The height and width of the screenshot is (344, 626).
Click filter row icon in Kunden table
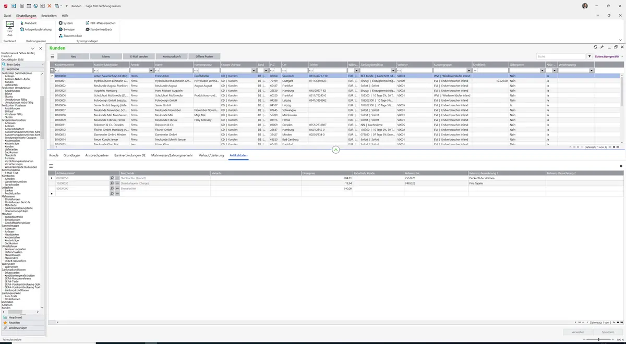(52, 70)
